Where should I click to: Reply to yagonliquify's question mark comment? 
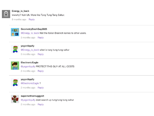pos(41,88)
